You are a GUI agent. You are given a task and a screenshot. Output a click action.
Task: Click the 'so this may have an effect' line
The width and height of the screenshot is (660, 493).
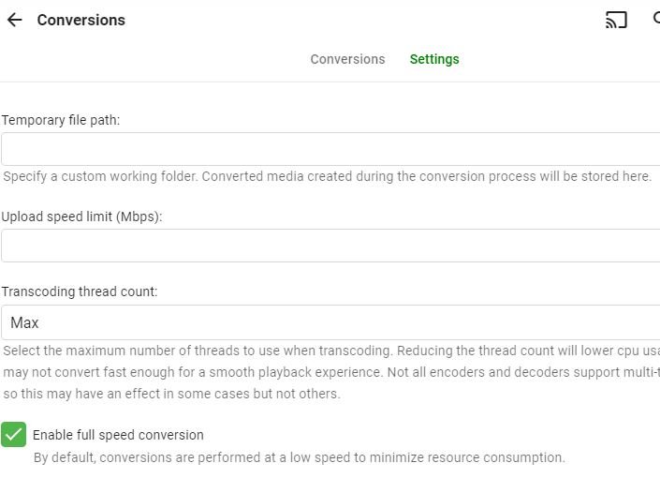(x=172, y=394)
